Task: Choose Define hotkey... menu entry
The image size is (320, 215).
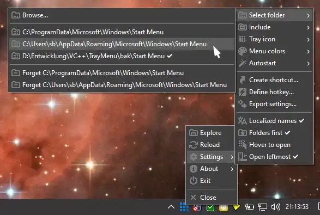Action: click(274, 92)
